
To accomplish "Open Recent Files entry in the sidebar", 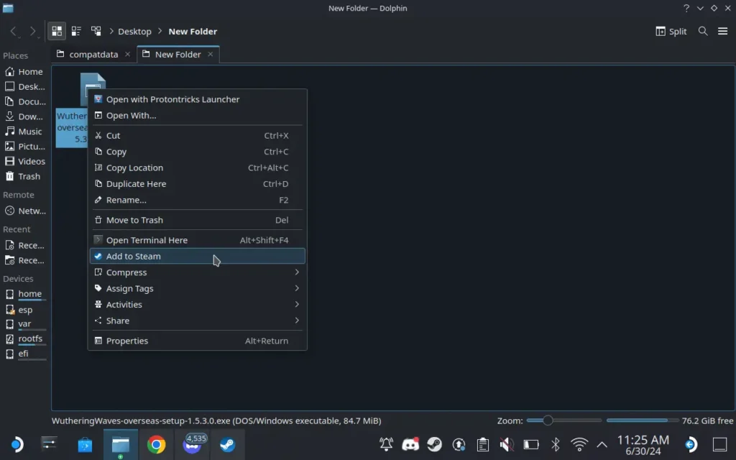I will pos(25,246).
